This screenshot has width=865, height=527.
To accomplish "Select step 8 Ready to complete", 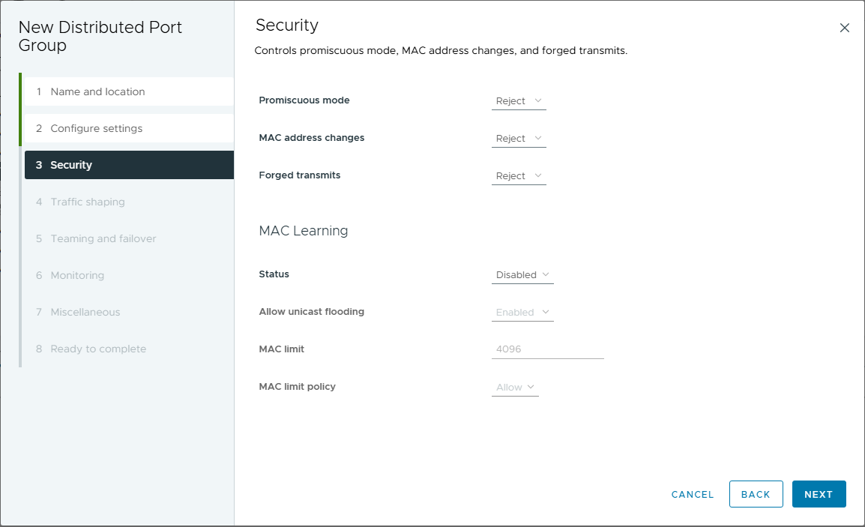I will [98, 349].
